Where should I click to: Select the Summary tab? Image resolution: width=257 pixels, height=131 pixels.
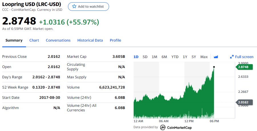coord(14,40)
